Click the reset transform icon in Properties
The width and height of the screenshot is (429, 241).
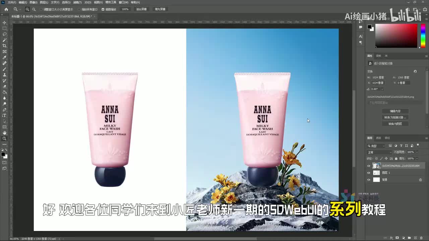(x=415, y=71)
